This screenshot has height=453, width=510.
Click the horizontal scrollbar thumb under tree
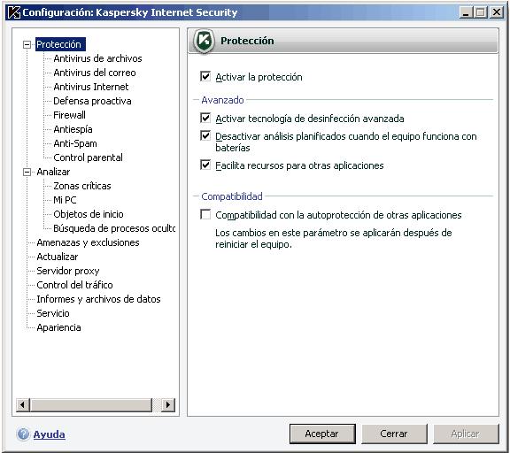[x=90, y=405]
